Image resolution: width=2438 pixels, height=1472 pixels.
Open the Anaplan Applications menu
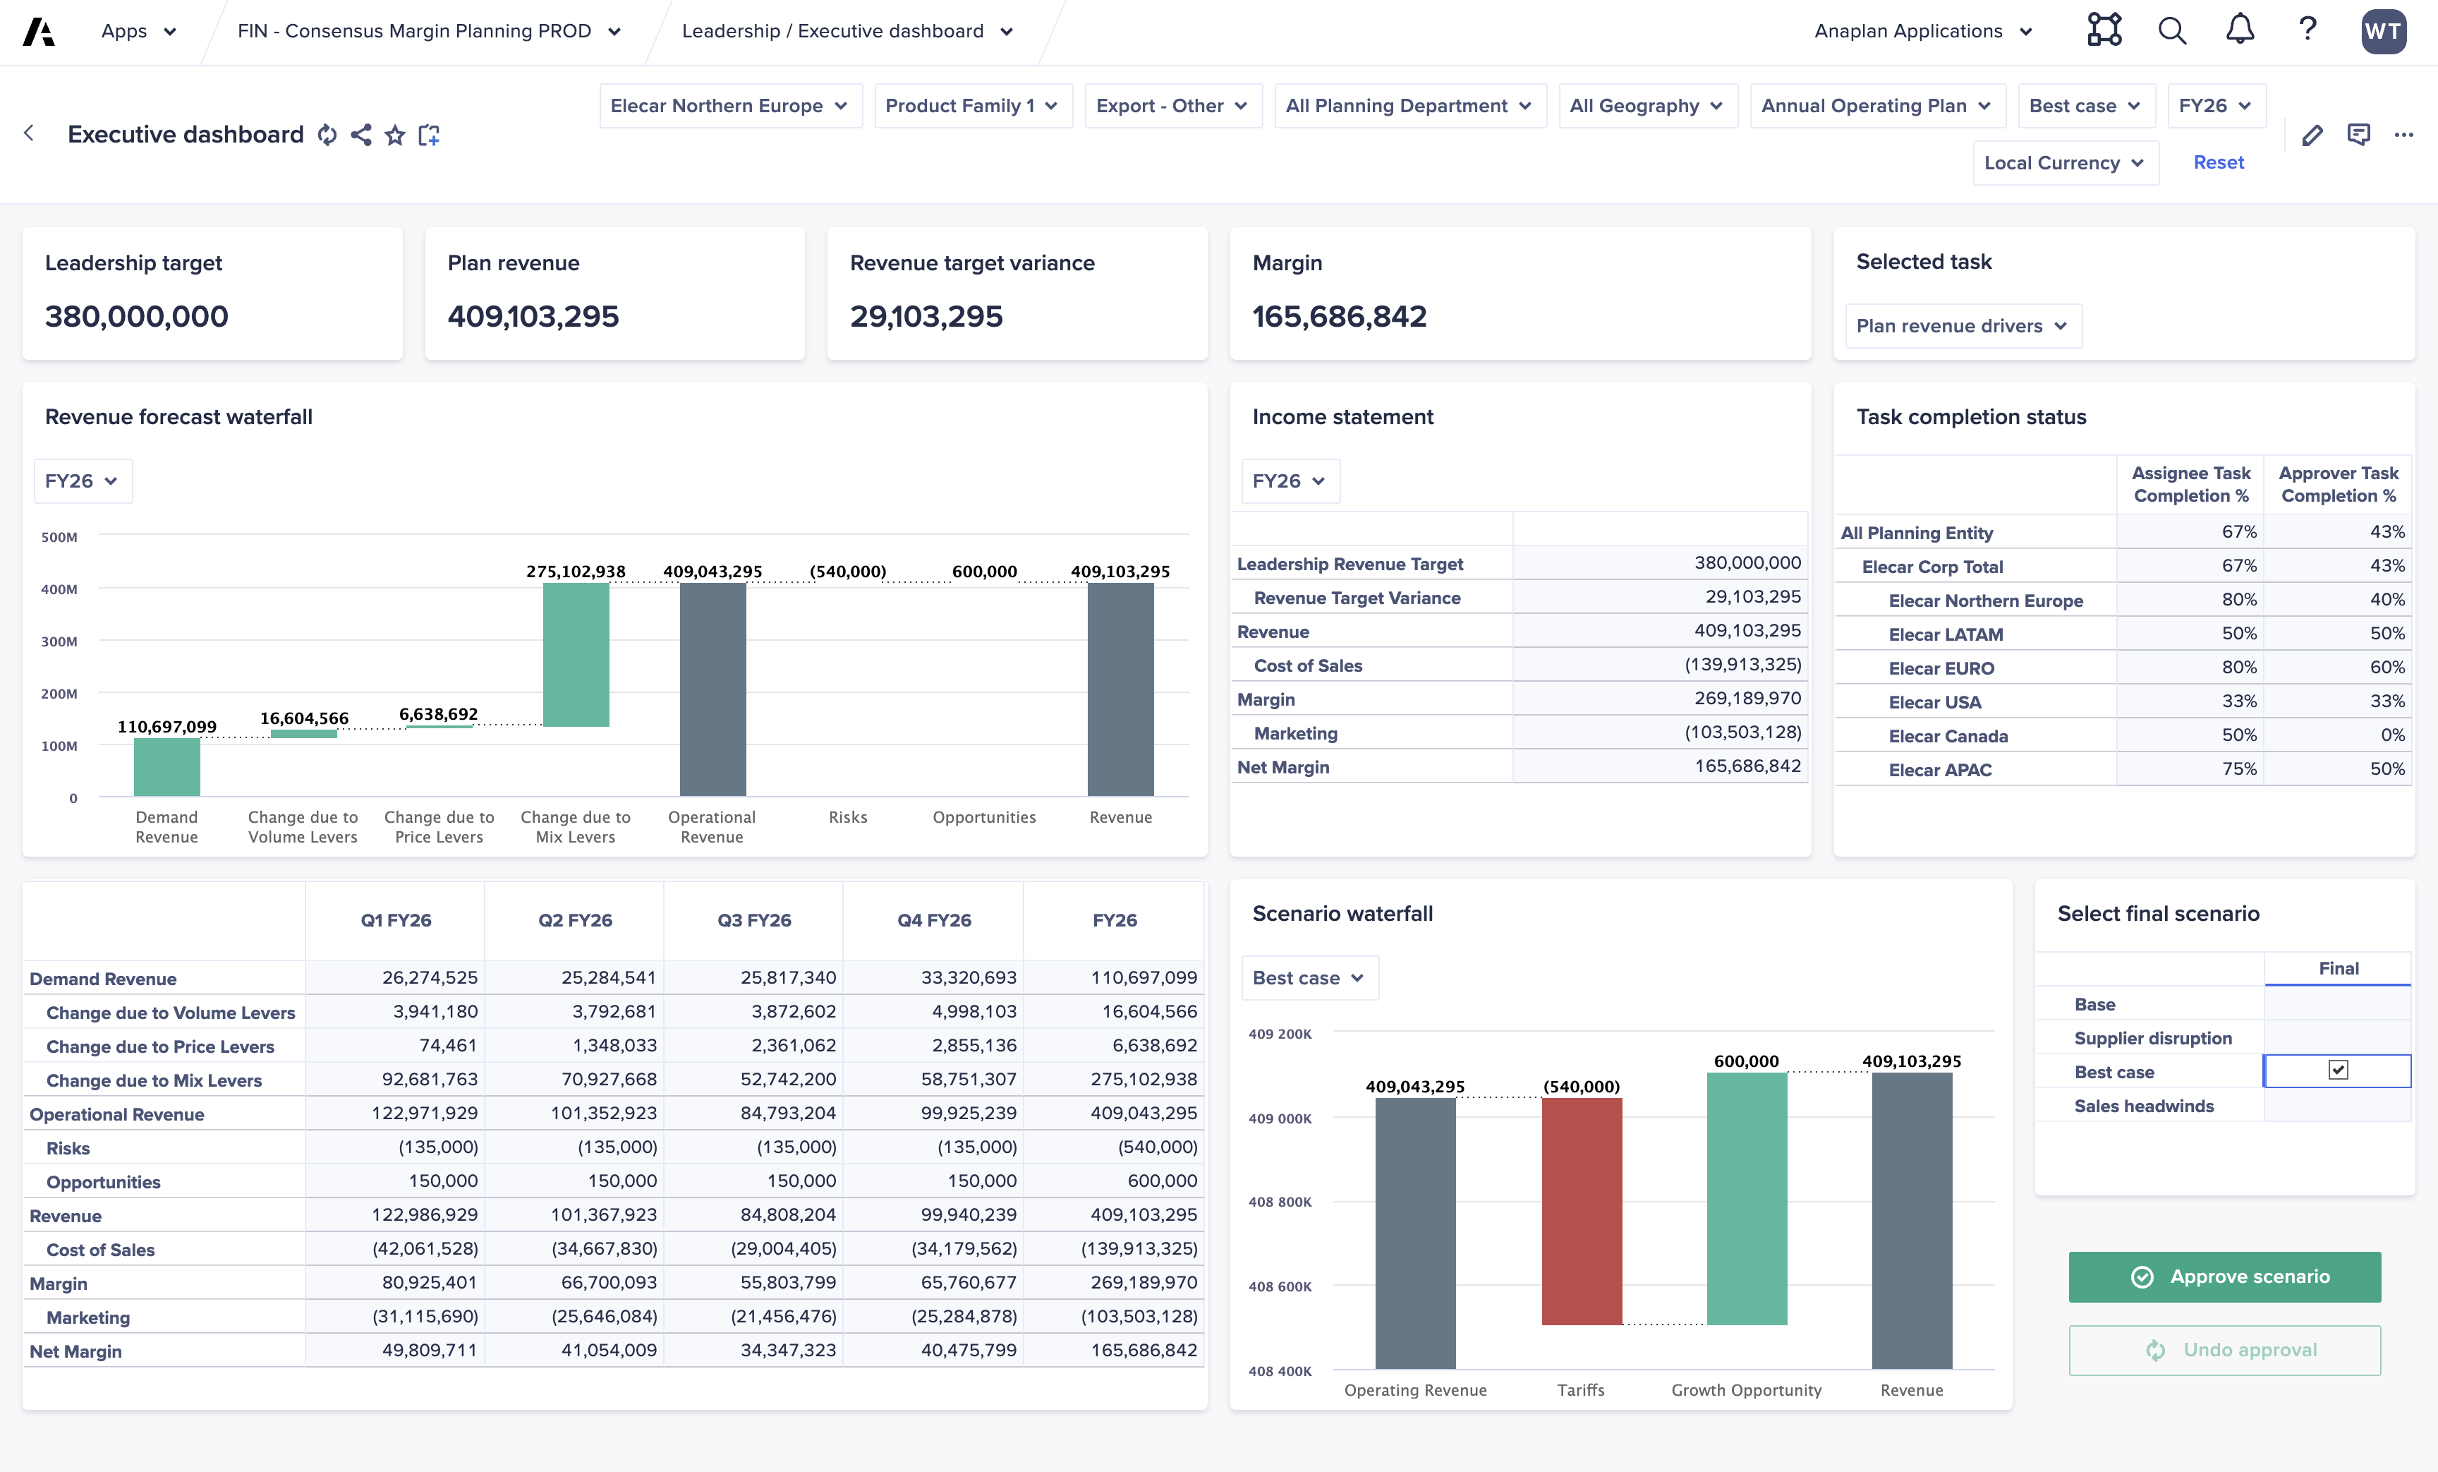(1920, 30)
